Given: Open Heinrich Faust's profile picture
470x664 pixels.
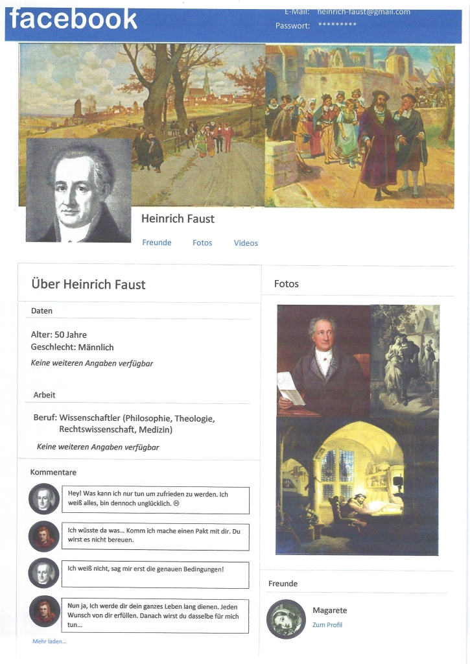Looking at the screenshot, I should click(x=78, y=190).
